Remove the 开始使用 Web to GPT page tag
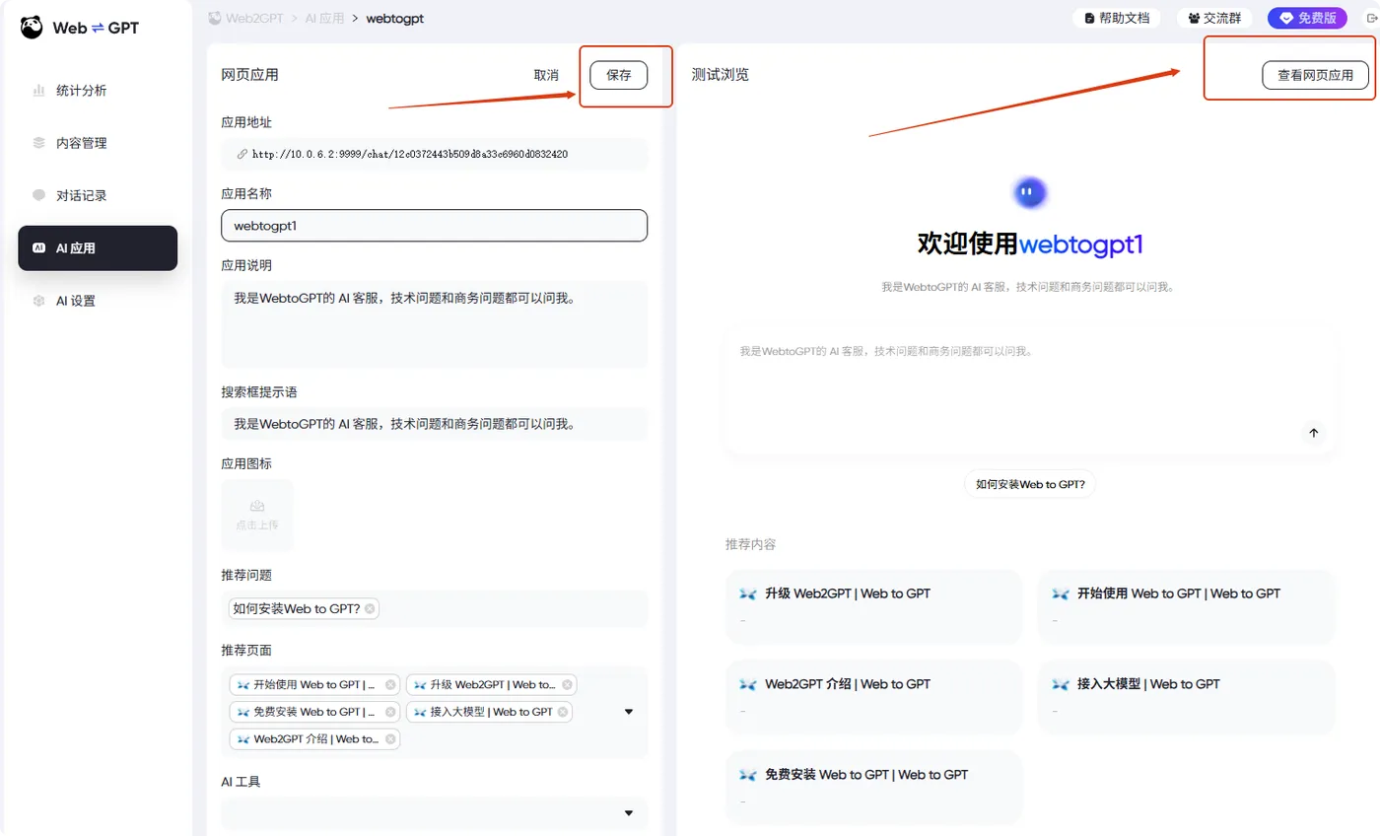This screenshot has height=836, width=1380. (390, 684)
